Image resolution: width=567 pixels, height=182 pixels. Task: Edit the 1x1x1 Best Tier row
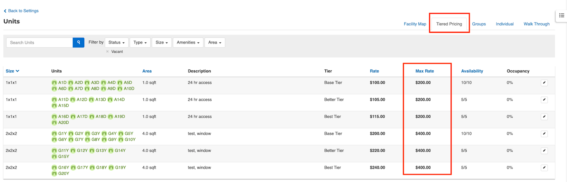click(x=544, y=117)
